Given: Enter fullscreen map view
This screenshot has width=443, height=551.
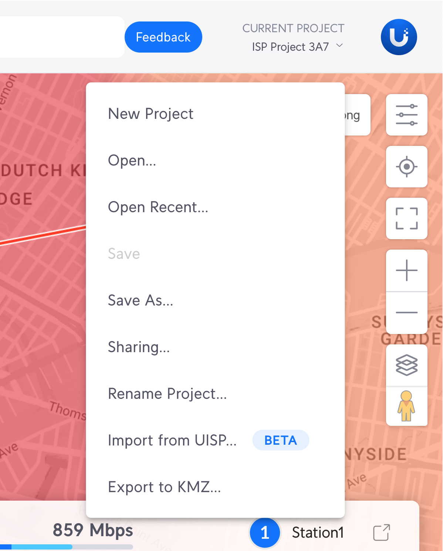Looking at the screenshot, I should [x=406, y=218].
